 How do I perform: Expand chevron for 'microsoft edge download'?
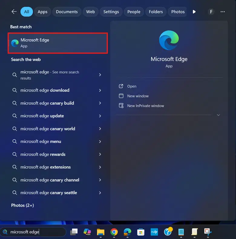100,90
